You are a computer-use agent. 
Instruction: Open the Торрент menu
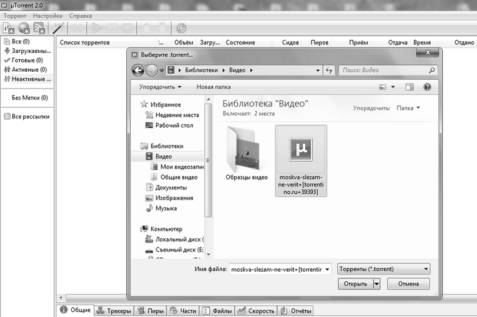pos(15,16)
